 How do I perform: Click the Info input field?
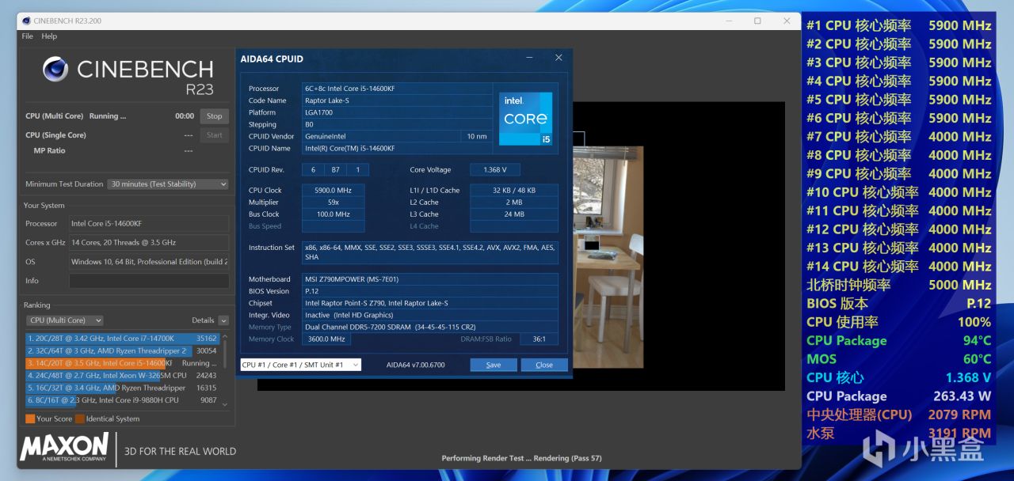(149, 281)
